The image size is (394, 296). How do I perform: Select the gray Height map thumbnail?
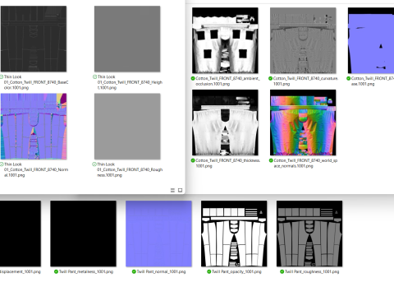click(x=127, y=39)
